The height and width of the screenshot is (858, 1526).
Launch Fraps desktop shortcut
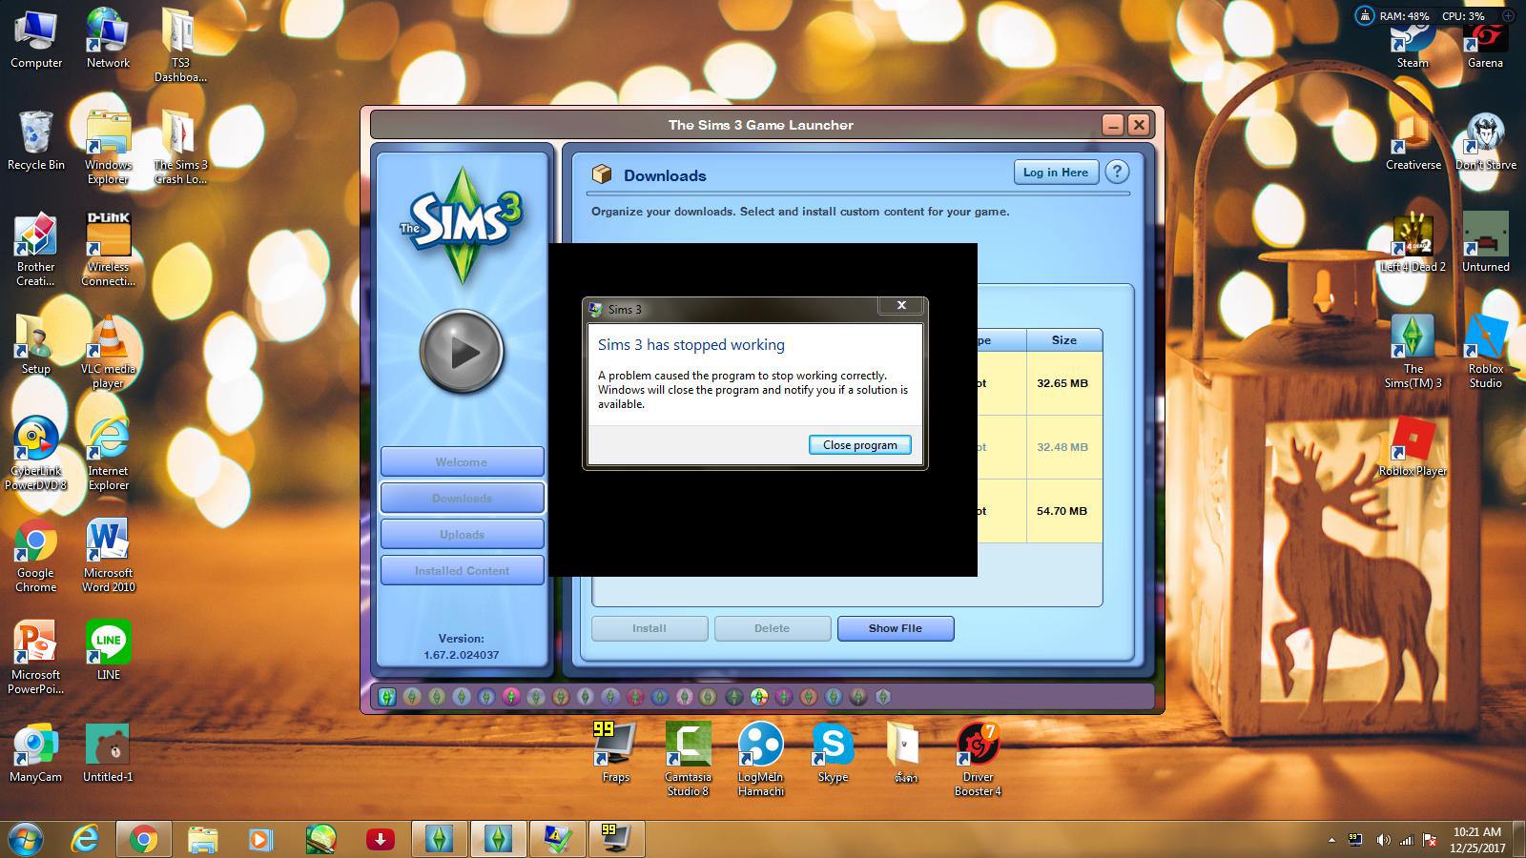(x=615, y=753)
